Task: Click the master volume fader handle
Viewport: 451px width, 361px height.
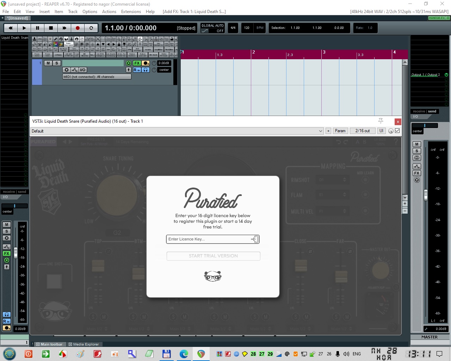Action: tap(426, 195)
